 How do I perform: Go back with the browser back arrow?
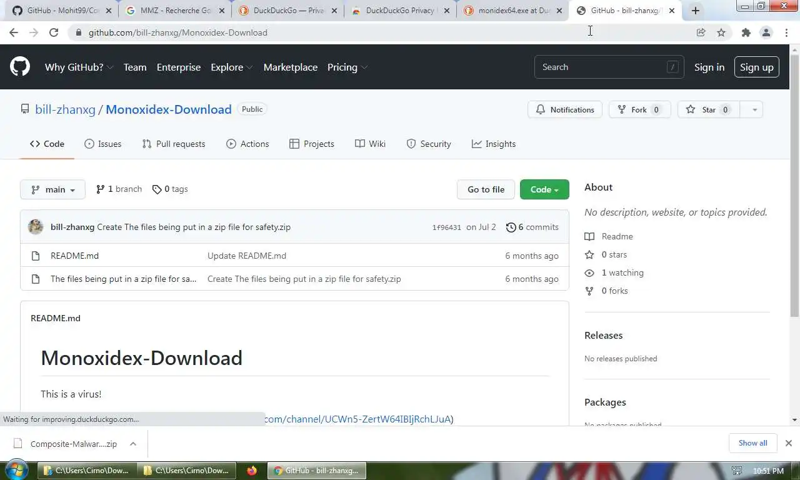tap(14, 32)
